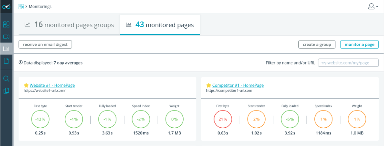Viewport: 384px width, 146px height.
Task: Open the dashboard icon in sidebar
Action: [x=6, y=25]
